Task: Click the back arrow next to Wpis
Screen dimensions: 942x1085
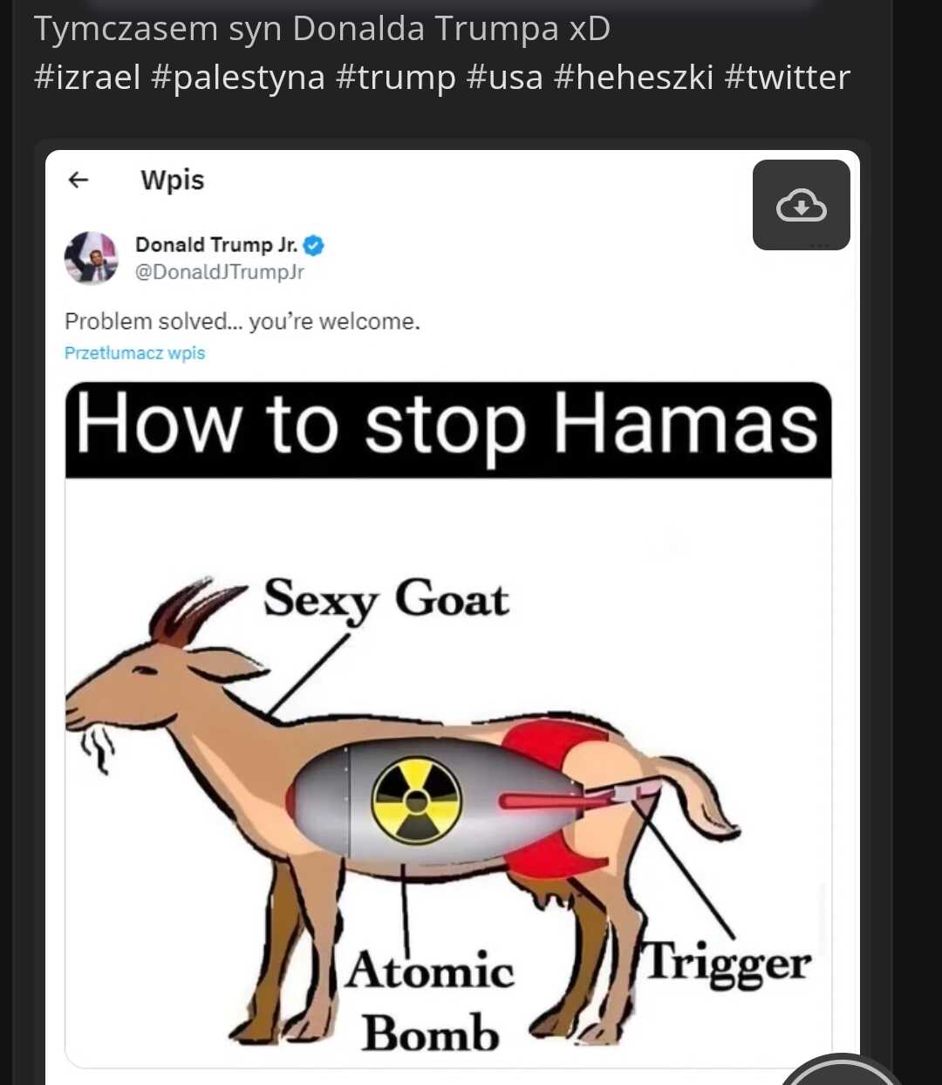Action: coord(78,180)
